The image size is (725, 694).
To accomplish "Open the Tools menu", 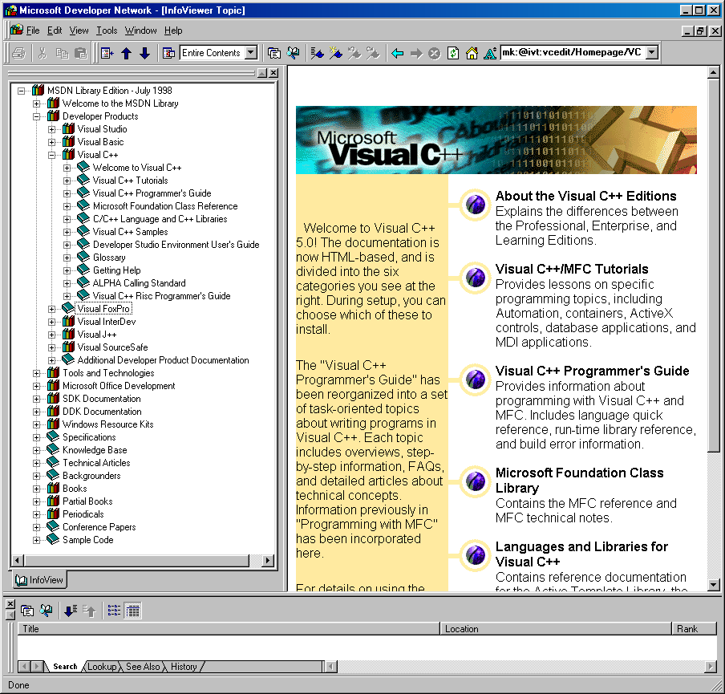I will pyautogui.click(x=107, y=30).
